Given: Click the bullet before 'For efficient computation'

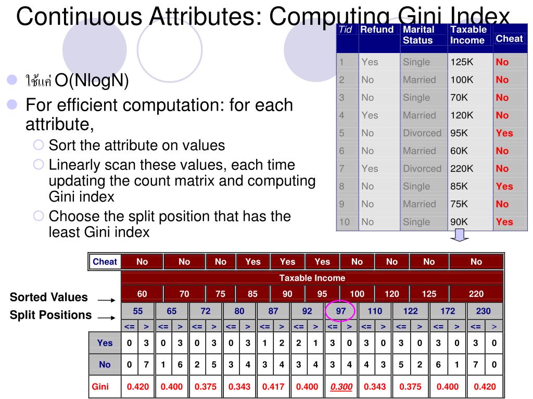Looking at the screenshot, I should 12,105.
